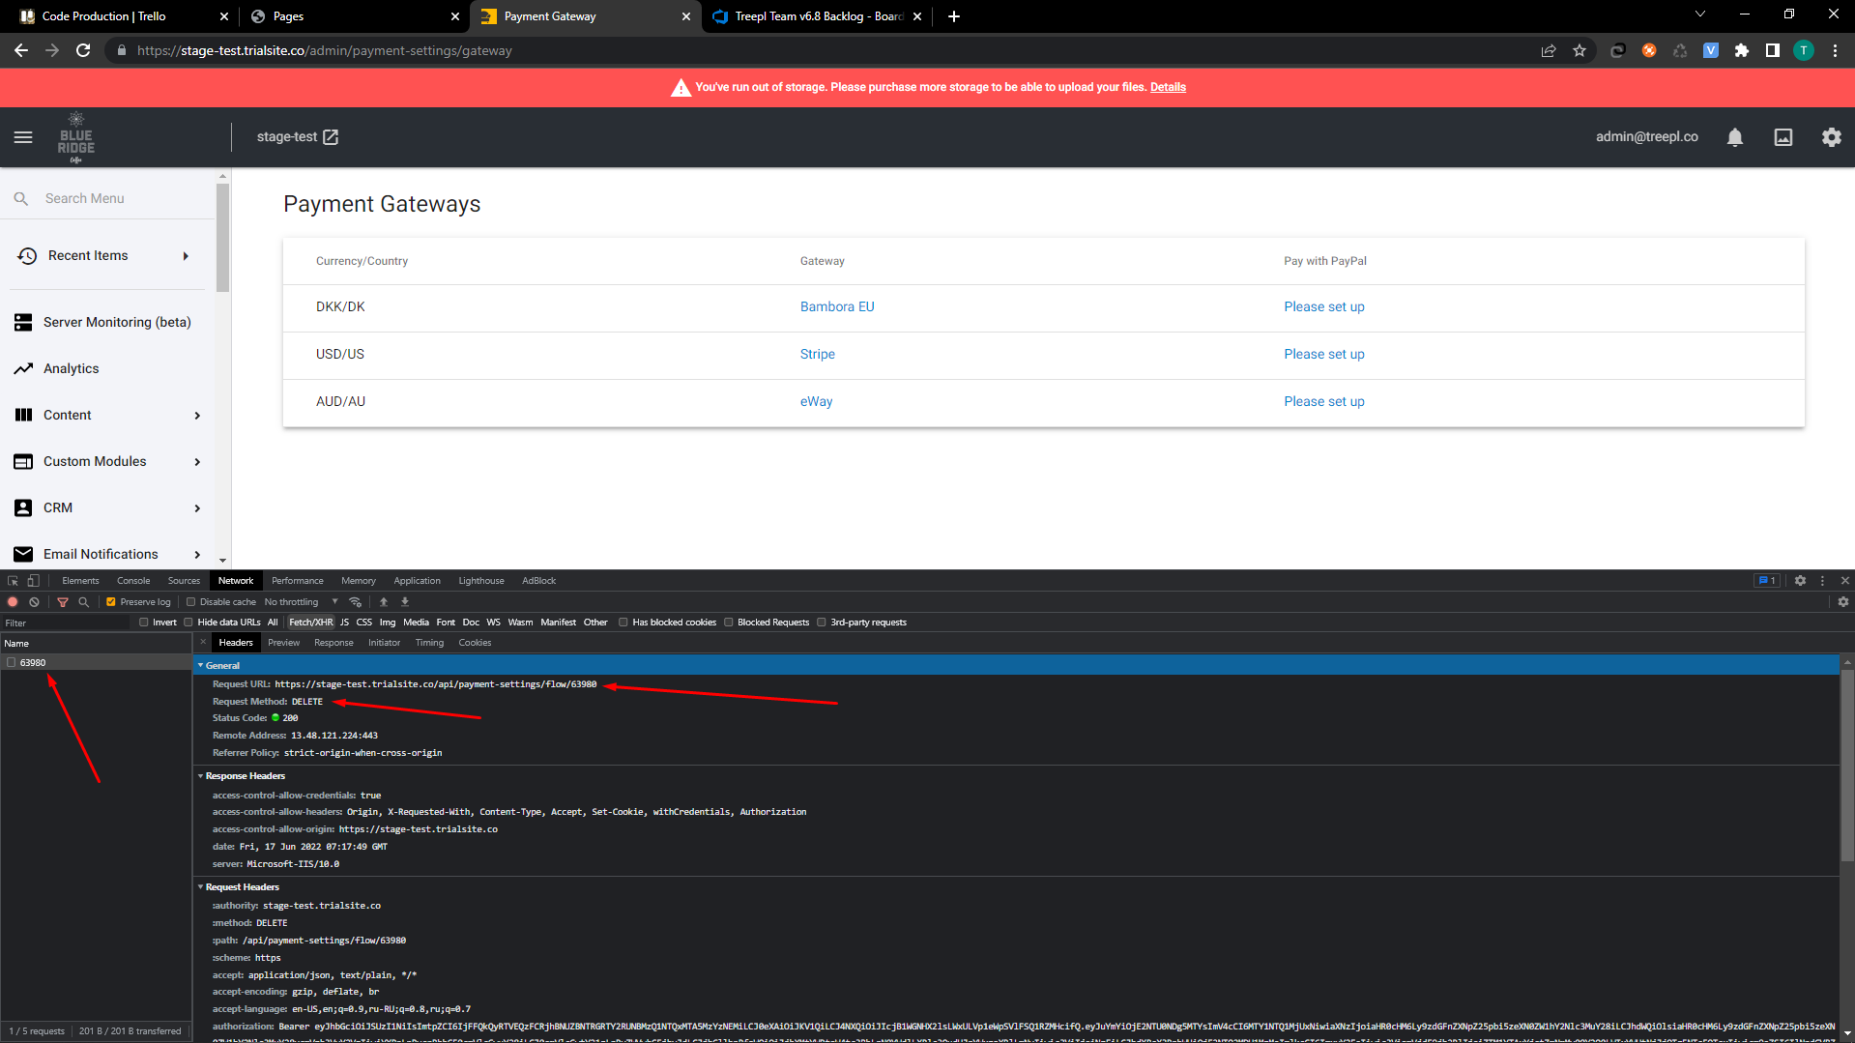
Task: Click the Recent Items history icon
Action: 27,256
